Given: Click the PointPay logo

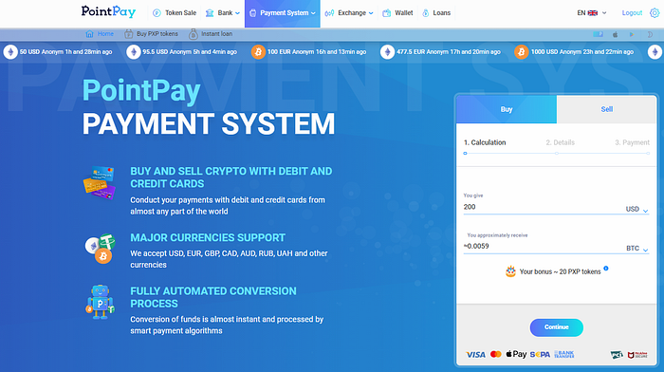Looking at the screenshot, I should pyautogui.click(x=108, y=12).
